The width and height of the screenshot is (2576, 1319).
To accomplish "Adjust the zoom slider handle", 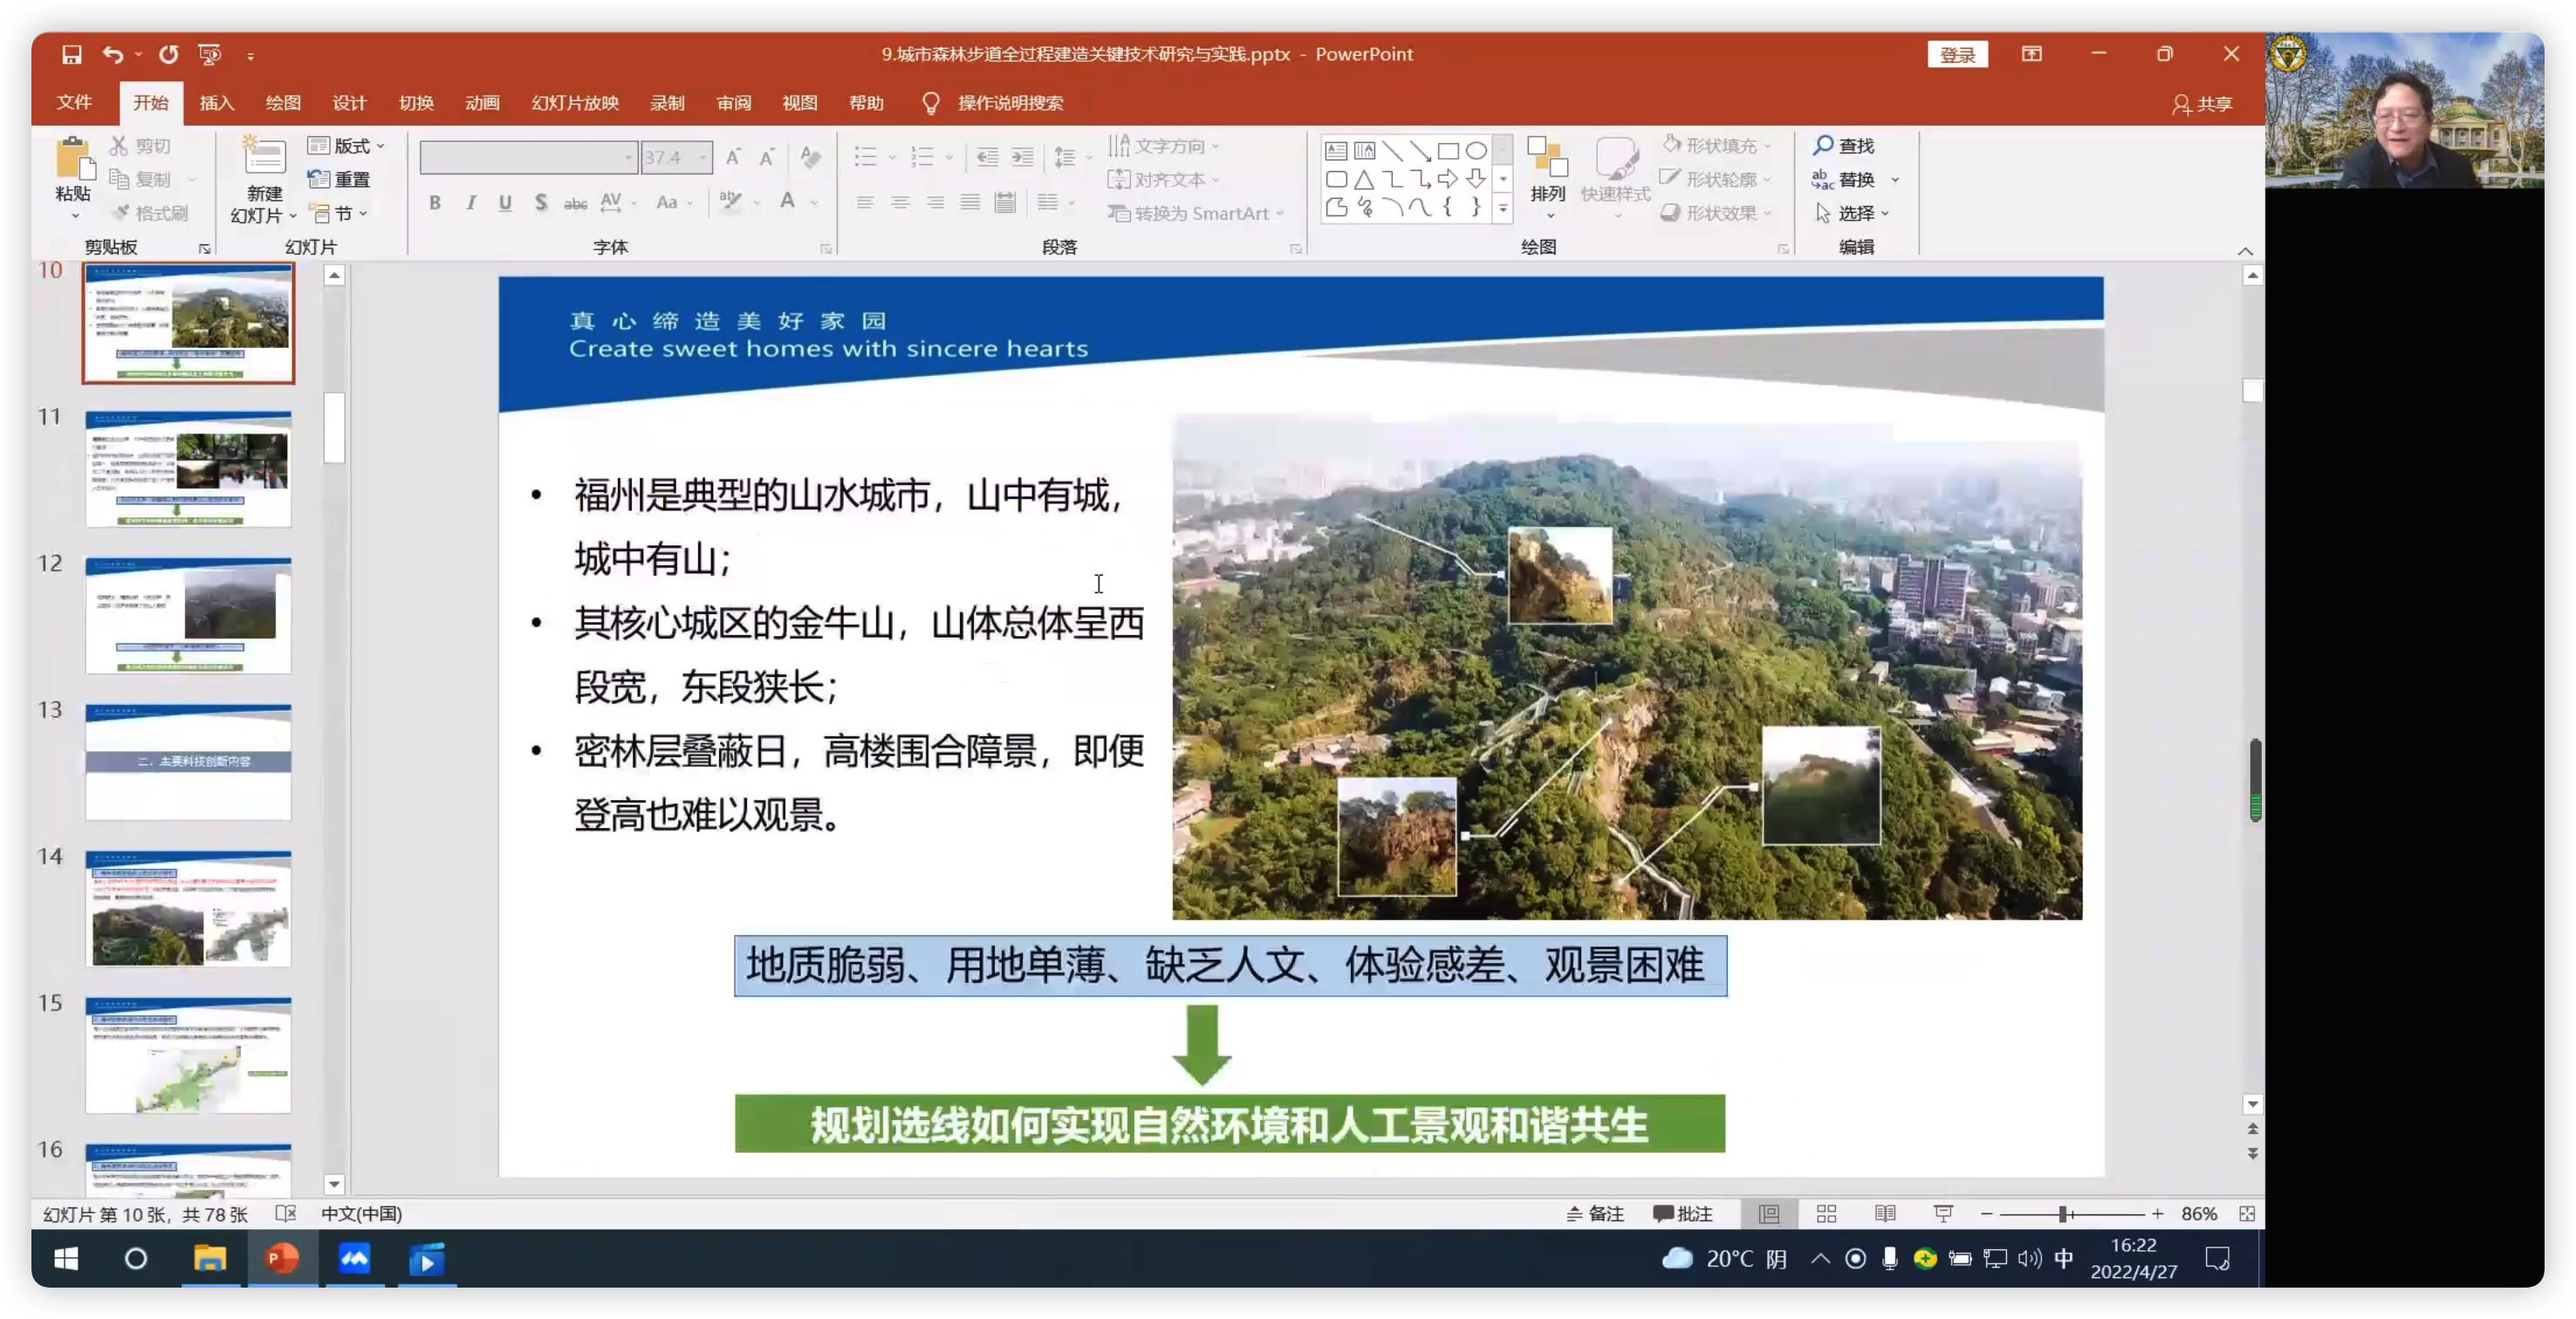I will pyautogui.click(x=2062, y=1213).
